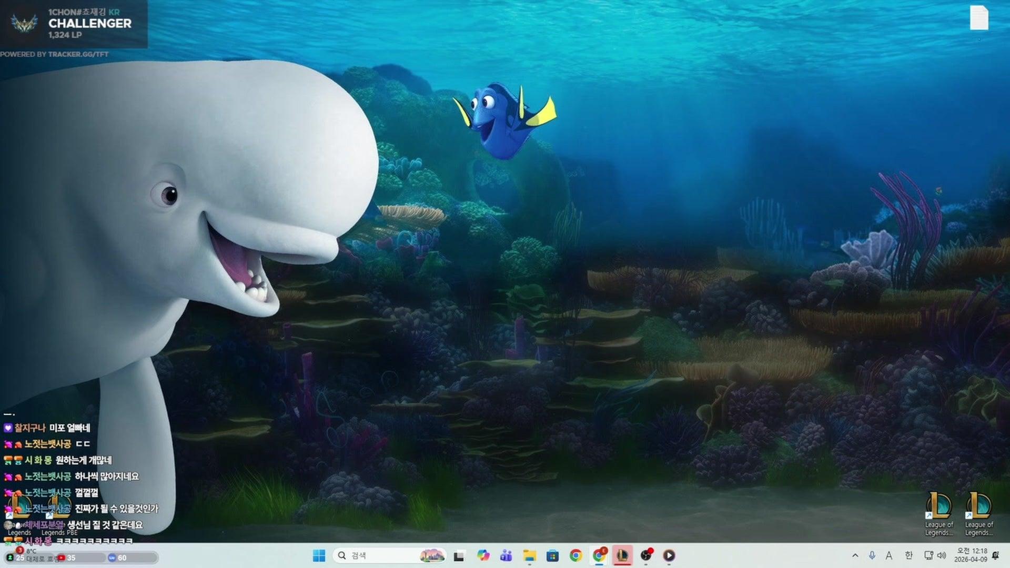Select the top-right document desktop file
Image resolution: width=1010 pixels, height=568 pixels.
click(979, 18)
